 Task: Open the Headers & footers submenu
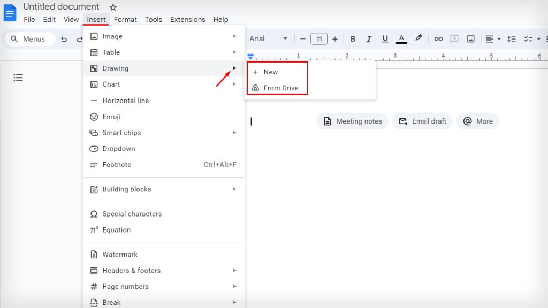(164, 270)
